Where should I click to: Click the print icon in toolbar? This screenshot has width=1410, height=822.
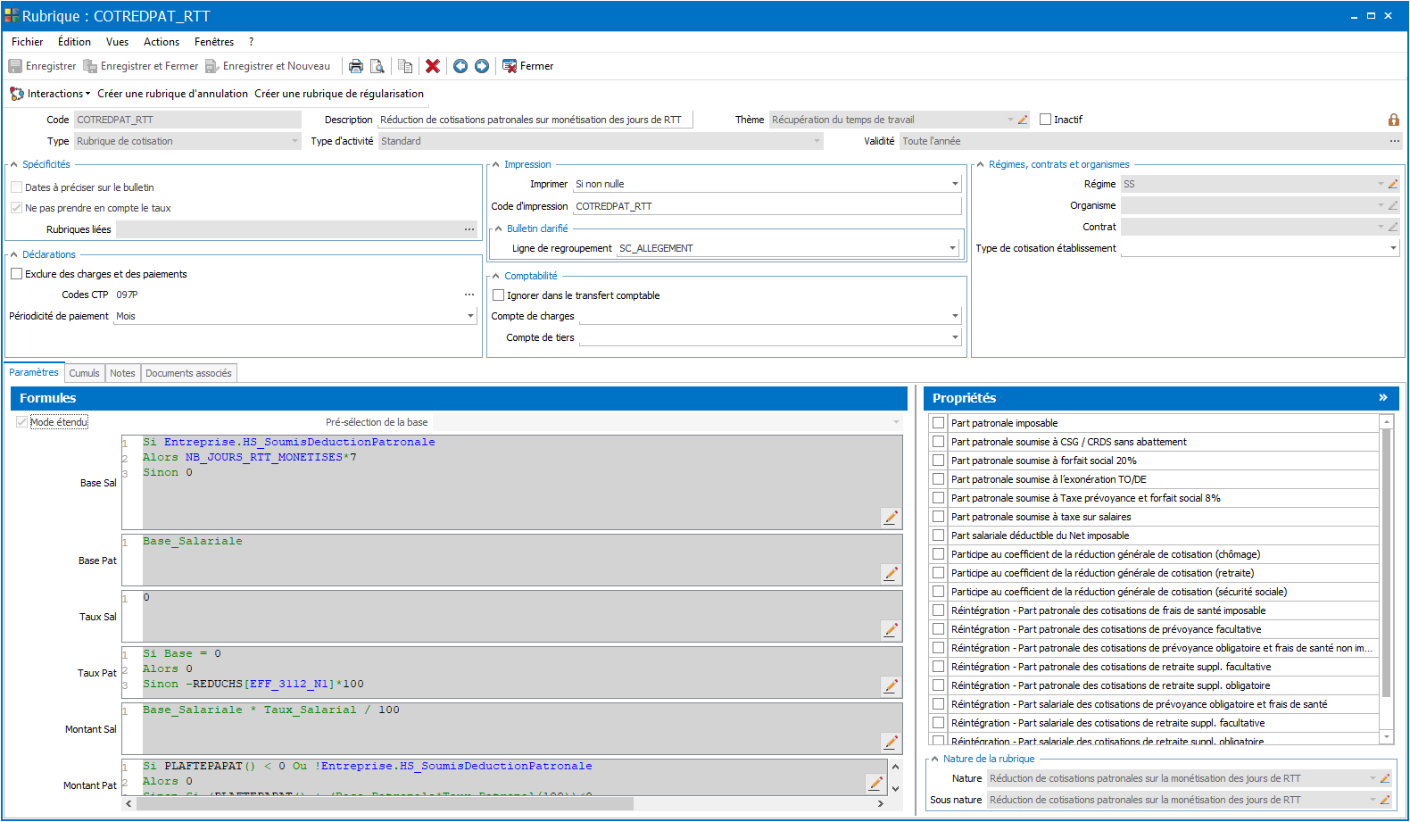coord(356,66)
